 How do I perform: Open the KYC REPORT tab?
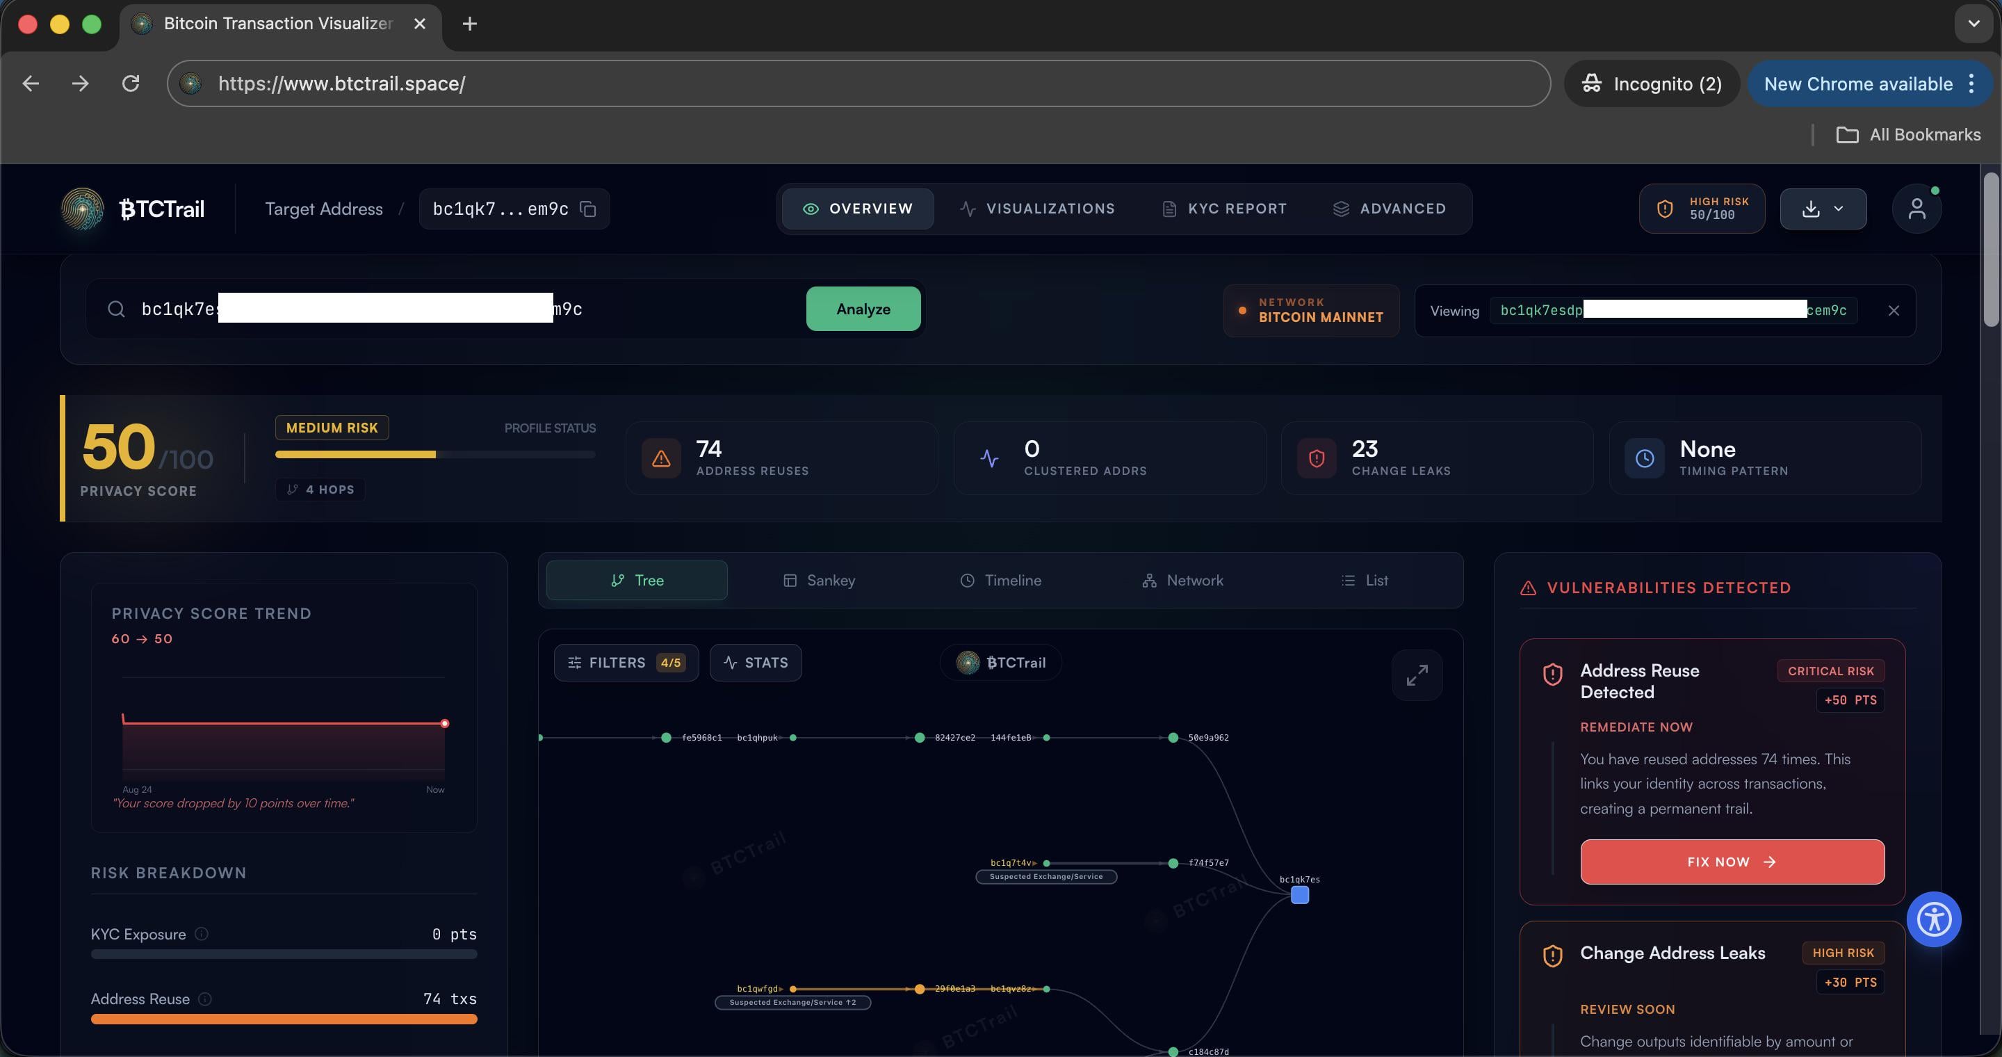[1224, 209]
